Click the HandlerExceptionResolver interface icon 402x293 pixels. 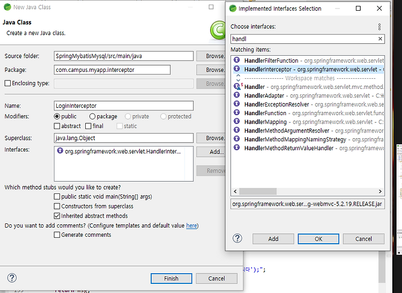(x=236, y=104)
